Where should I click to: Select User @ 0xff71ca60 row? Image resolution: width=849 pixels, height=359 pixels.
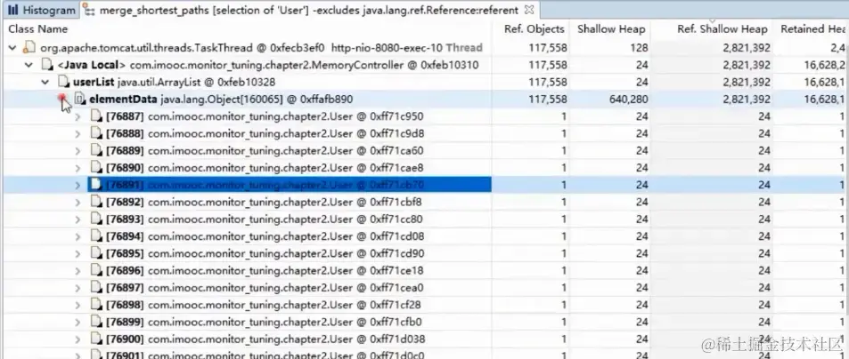[x=424, y=150]
